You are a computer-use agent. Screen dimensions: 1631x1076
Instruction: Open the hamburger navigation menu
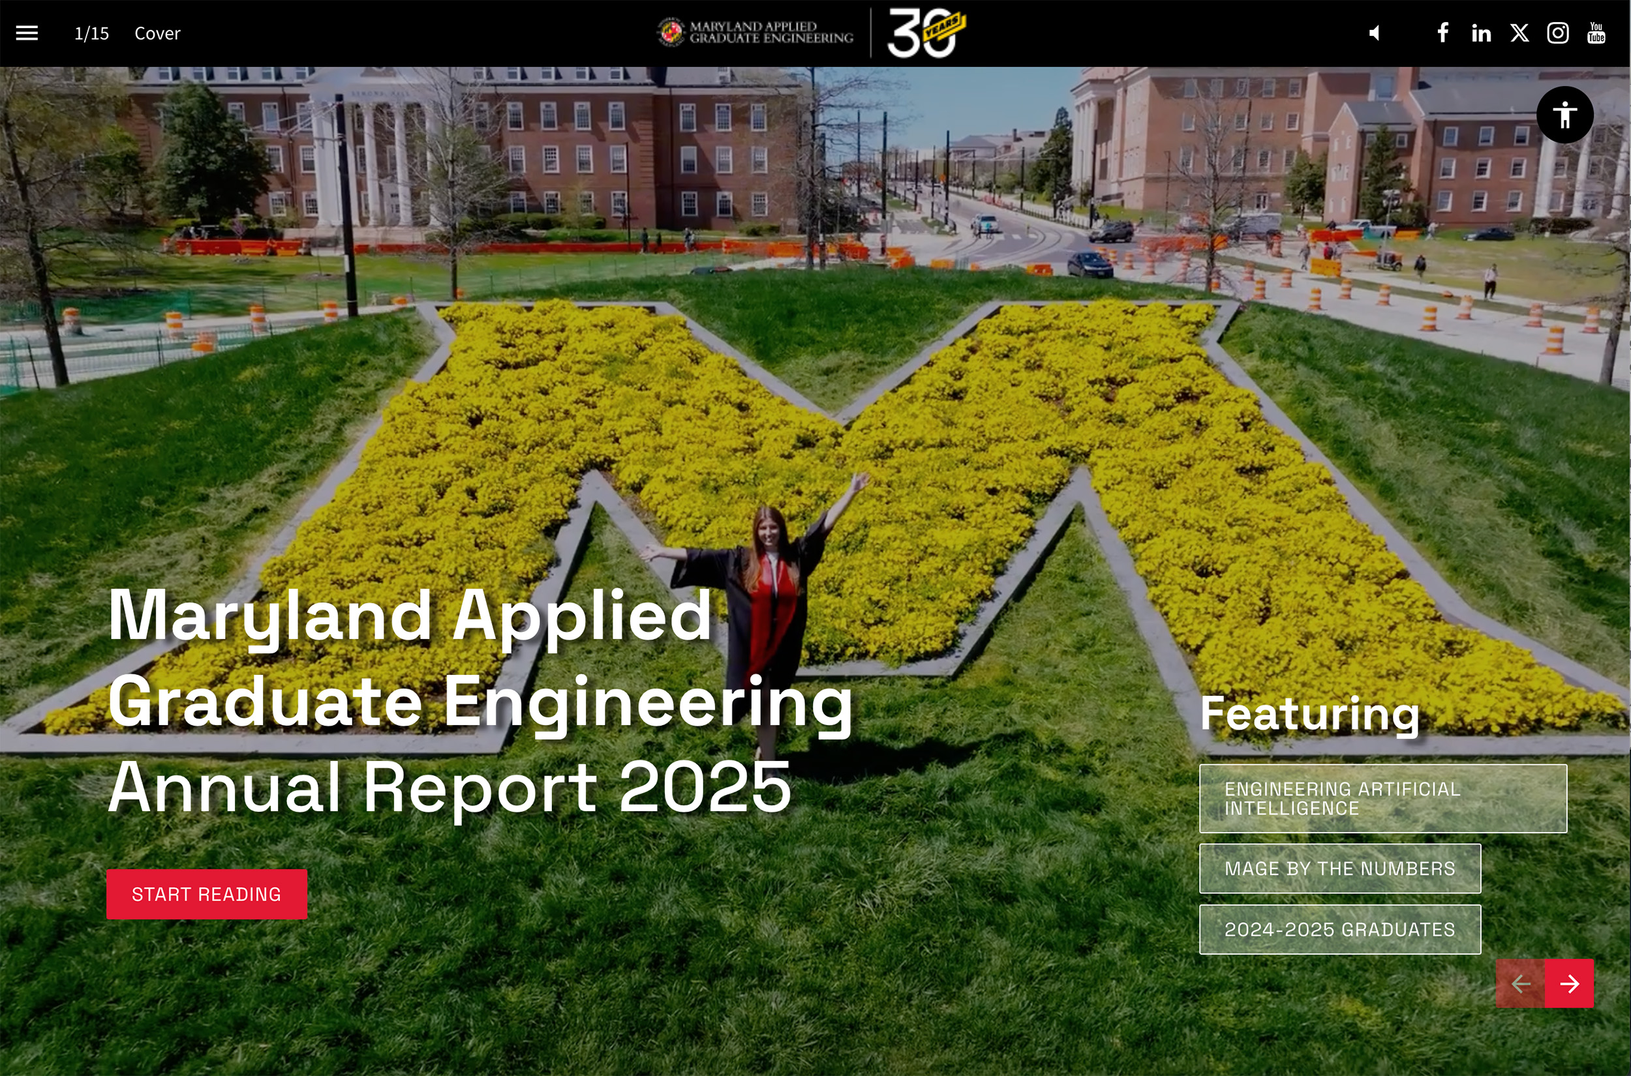26,33
